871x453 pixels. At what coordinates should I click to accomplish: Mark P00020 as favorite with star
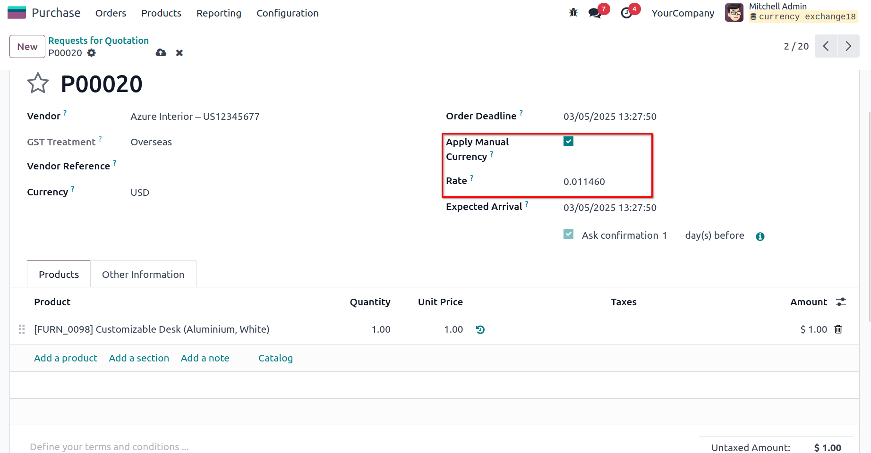pyautogui.click(x=38, y=84)
